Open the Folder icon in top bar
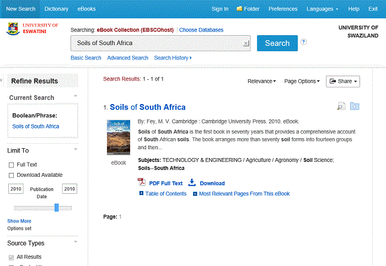 pos(239,9)
